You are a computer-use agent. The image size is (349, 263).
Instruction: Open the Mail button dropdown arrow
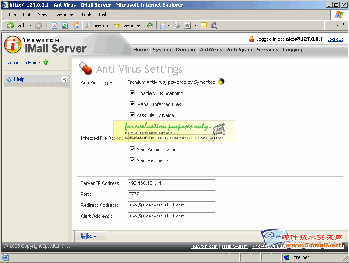point(169,25)
